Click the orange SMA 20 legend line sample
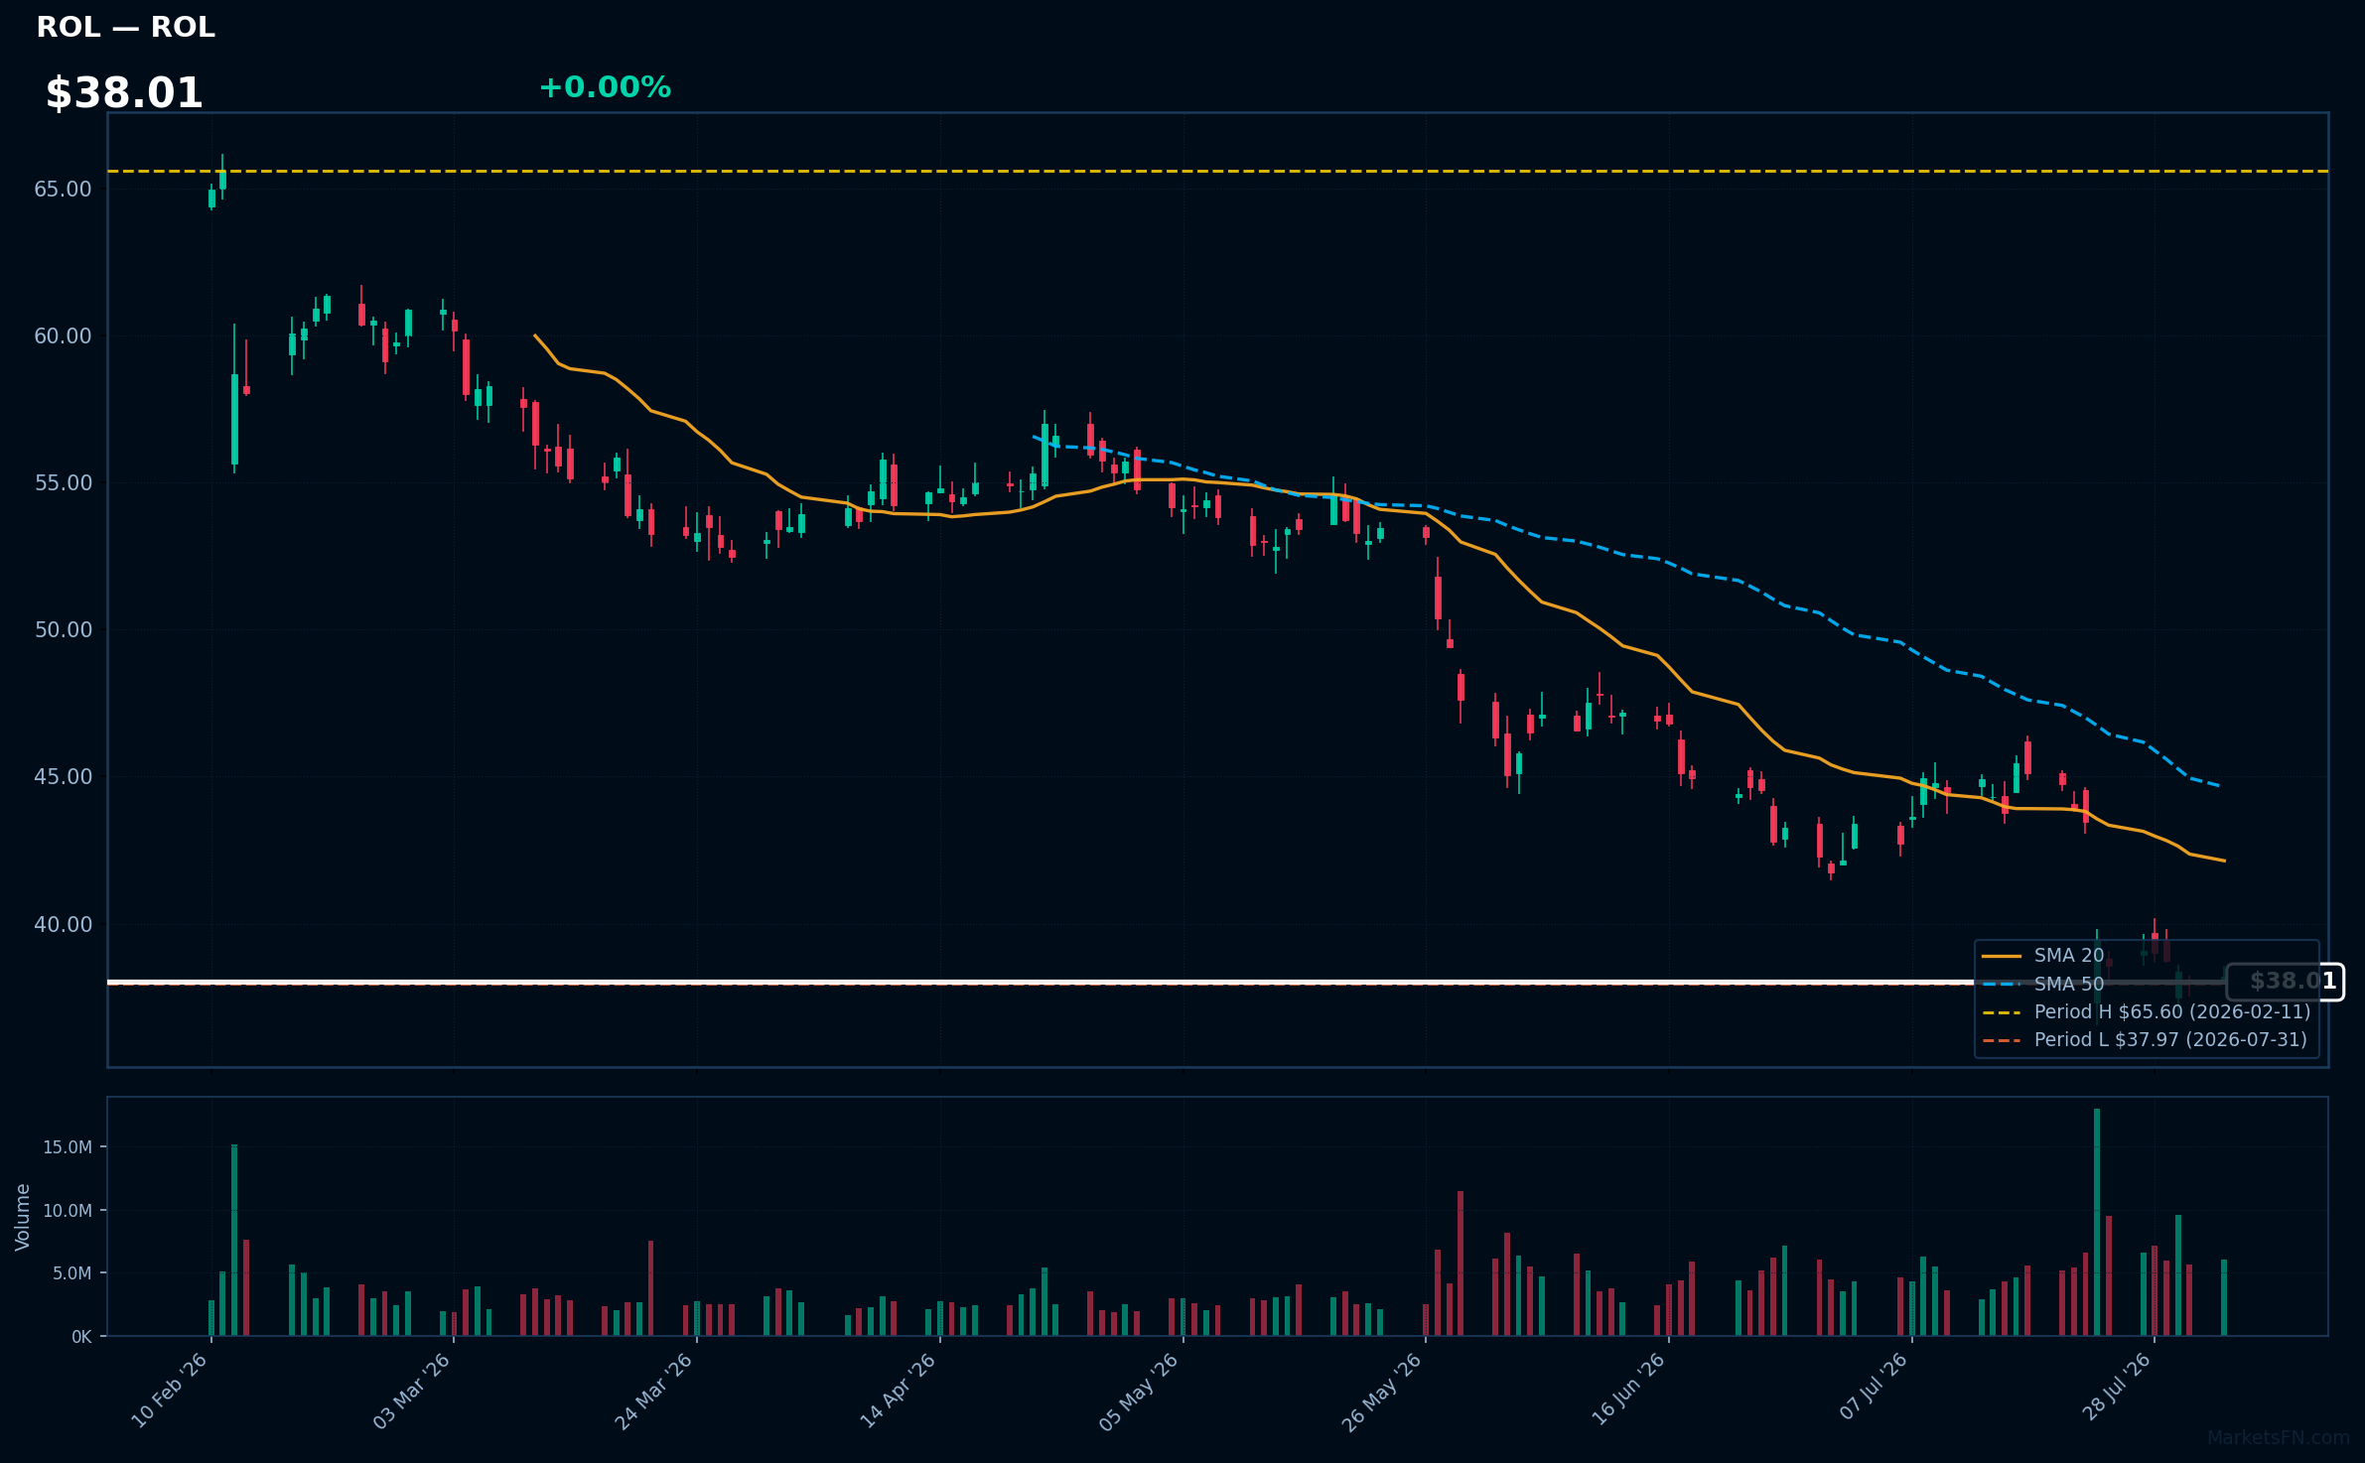Image resolution: width=2365 pixels, height=1463 pixels. 2002,956
